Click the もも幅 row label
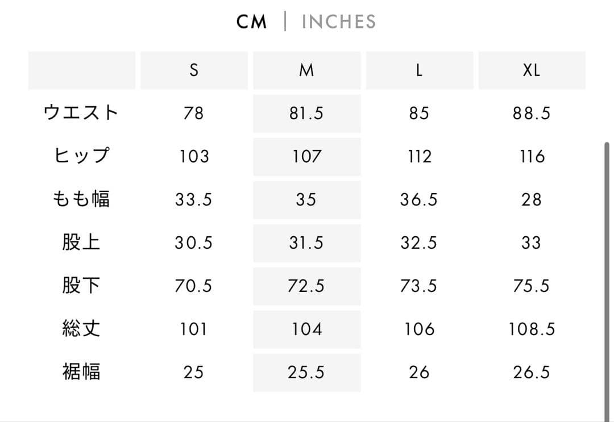This screenshot has width=614, height=422. pyautogui.click(x=81, y=199)
